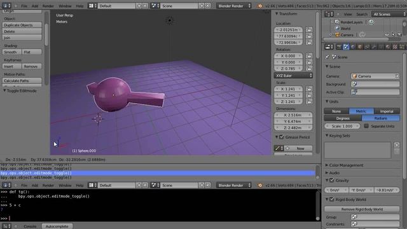Pin the Scene properties context

[328, 57]
